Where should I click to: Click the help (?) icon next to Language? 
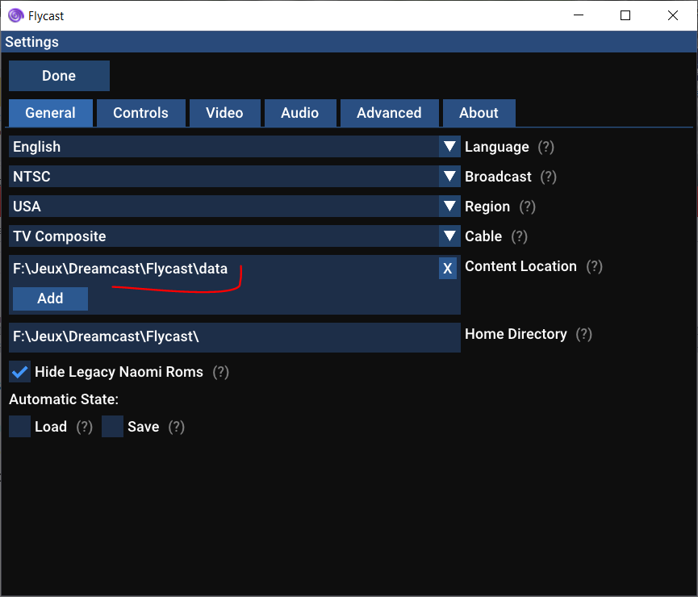point(546,147)
